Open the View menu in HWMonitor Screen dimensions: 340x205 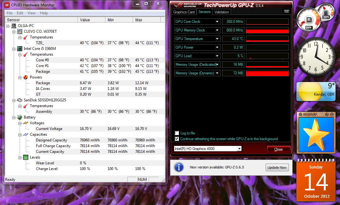[31, 13]
